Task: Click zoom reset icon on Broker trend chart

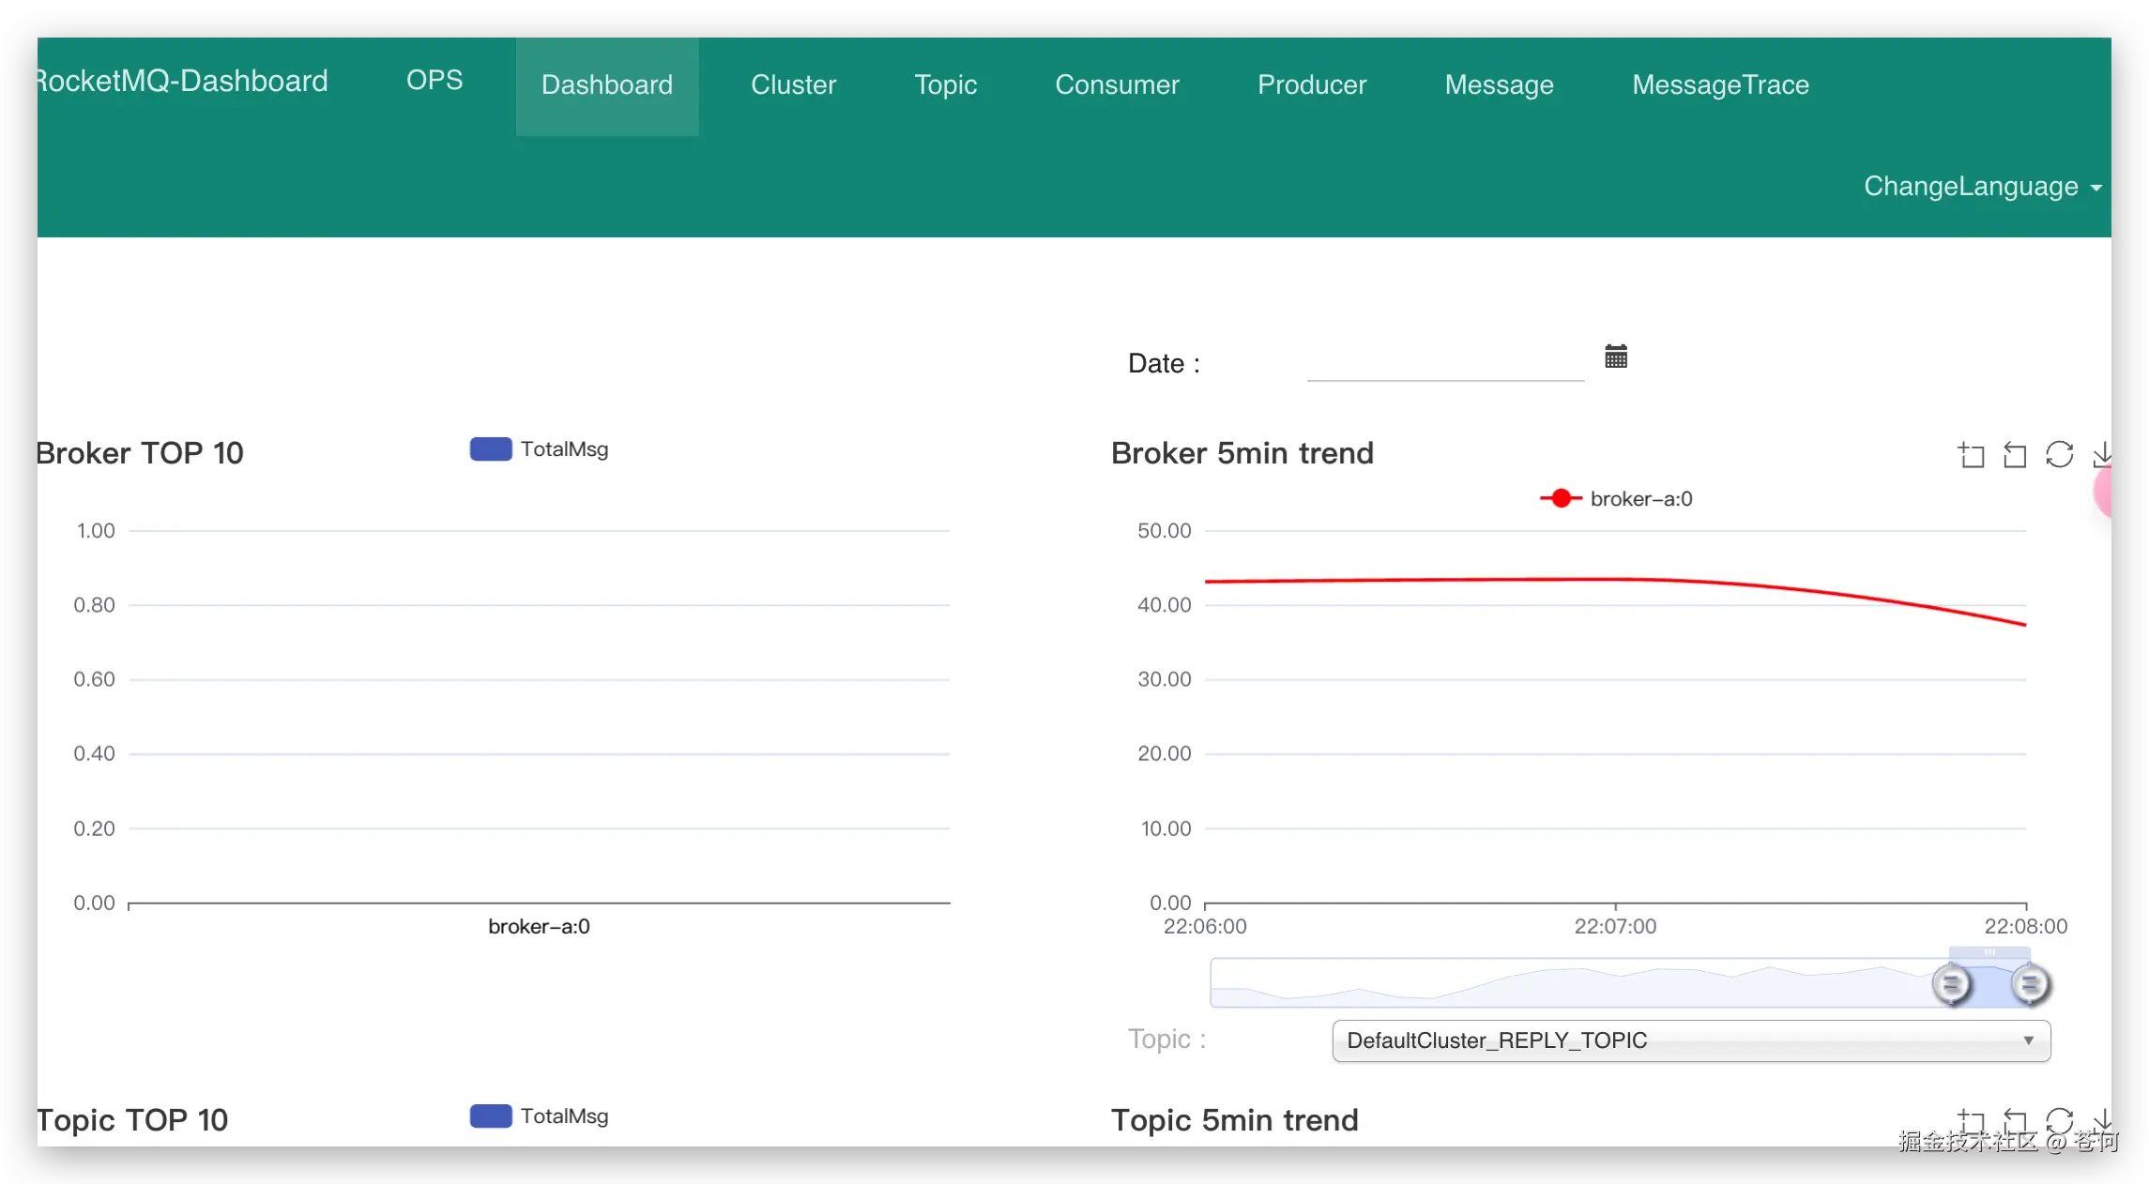Action: pos(2015,455)
